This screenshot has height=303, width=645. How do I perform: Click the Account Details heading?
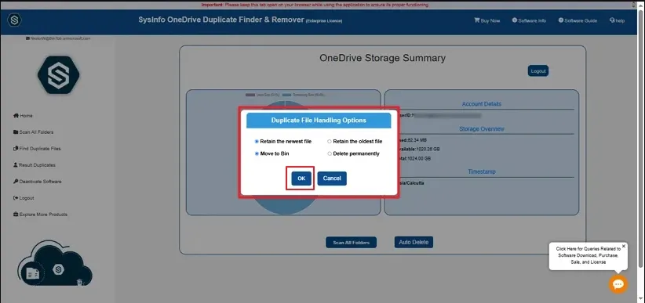click(x=481, y=104)
